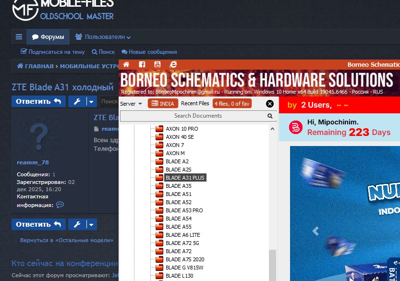Select BLADE A31 PLUS in the model list
The image size is (400, 281).
tap(186, 178)
